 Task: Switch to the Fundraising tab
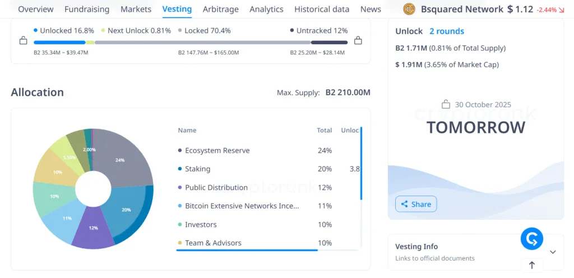click(87, 9)
